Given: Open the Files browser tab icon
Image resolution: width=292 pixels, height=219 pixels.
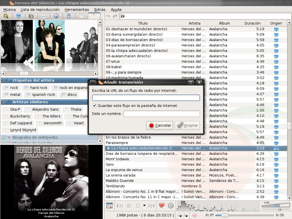Looking at the screenshot, I should click(x=31, y=16).
